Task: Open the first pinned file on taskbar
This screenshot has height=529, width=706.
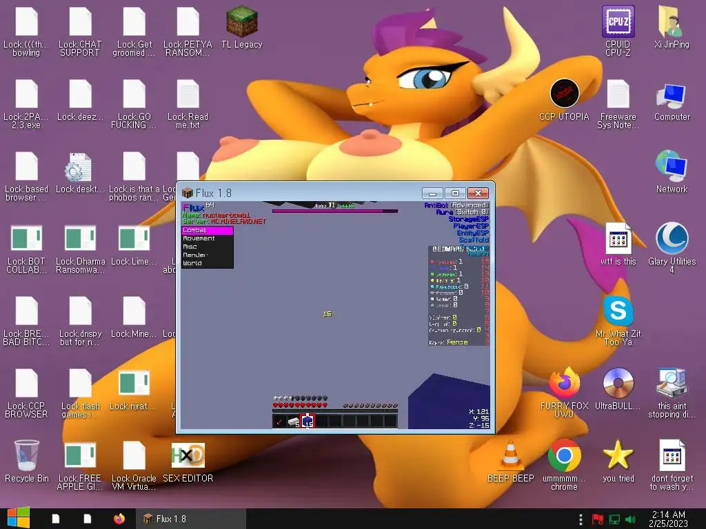Action: [56, 519]
